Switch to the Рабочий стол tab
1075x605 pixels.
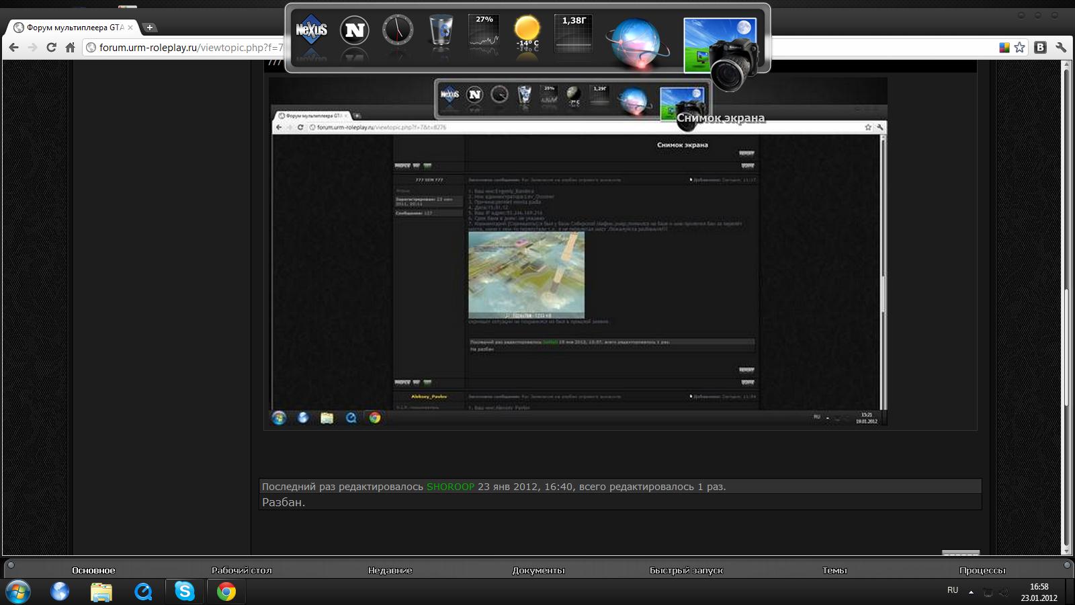click(x=241, y=570)
